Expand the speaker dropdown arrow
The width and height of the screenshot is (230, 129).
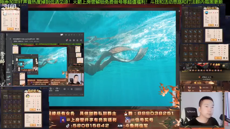[x=60, y=89]
